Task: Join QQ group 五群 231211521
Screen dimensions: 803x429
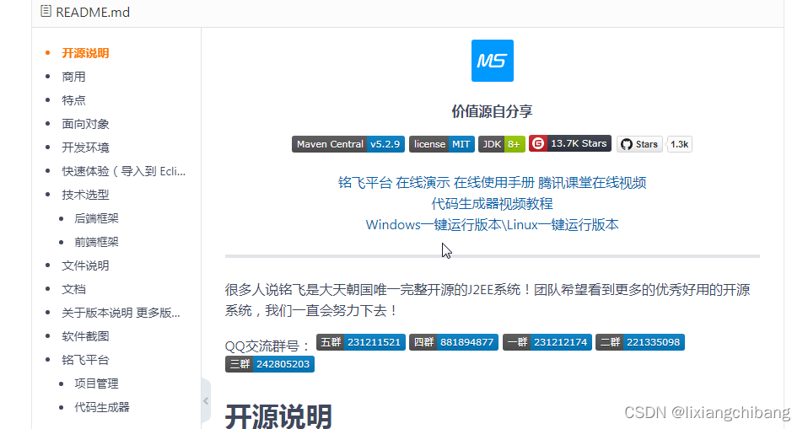Action: (x=361, y=342)
